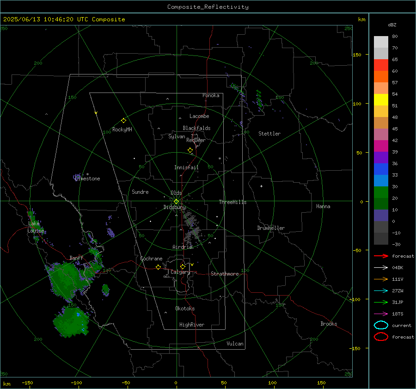Click the Vulcan label

click(235, 344)
